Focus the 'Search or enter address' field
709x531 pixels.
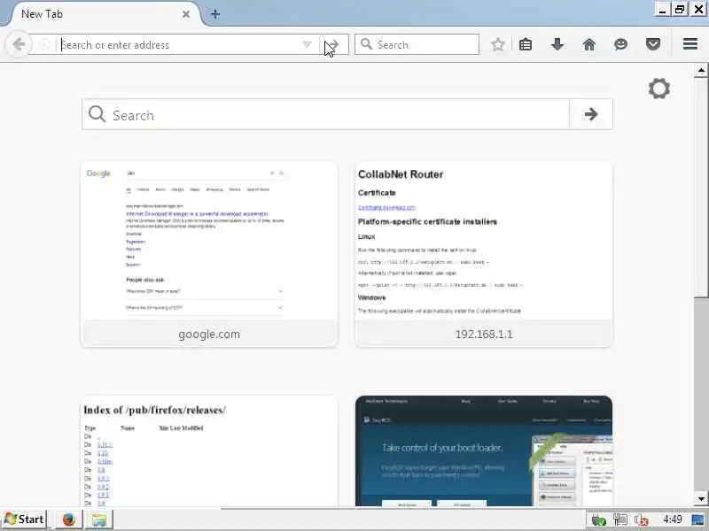pyautogui.click(x=181, y=45)
